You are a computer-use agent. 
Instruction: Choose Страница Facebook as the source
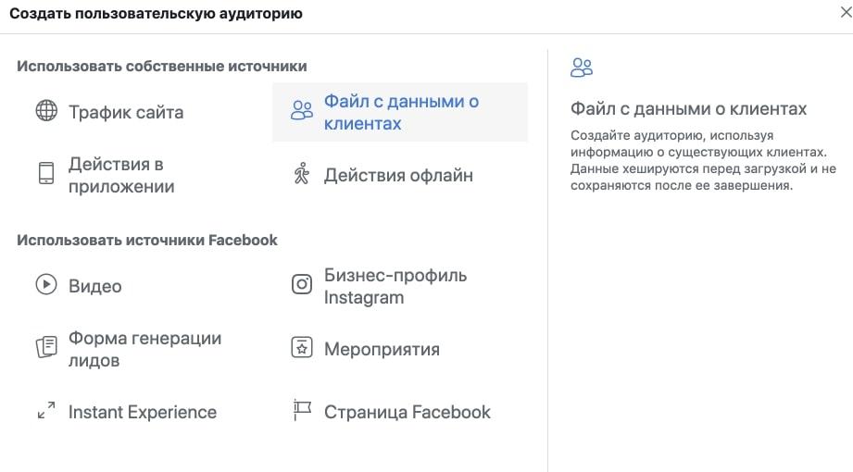click(408, 412)
